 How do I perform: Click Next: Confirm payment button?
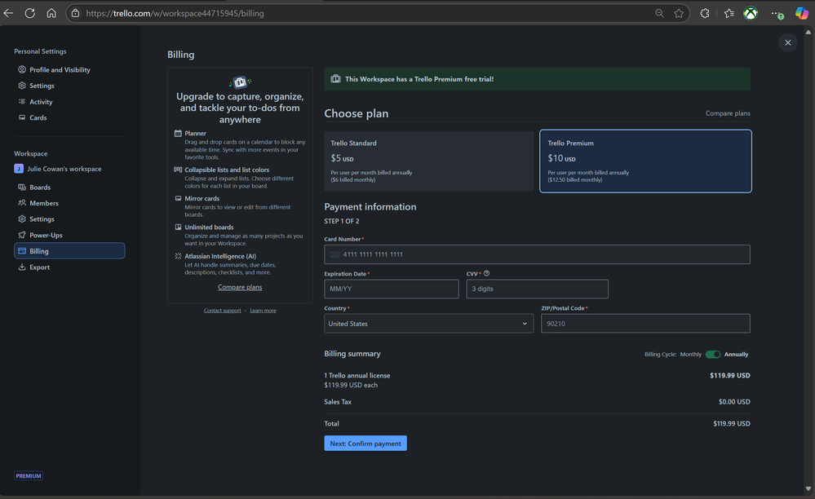point(365,444)
